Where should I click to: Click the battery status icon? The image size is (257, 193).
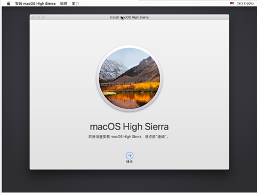click(x=240, y=3)
